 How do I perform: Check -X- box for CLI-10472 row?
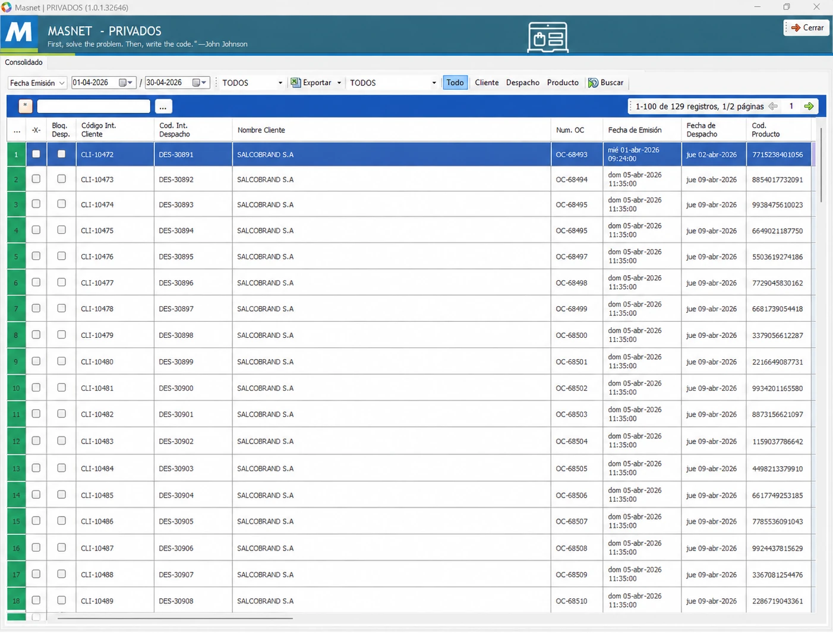36,154
